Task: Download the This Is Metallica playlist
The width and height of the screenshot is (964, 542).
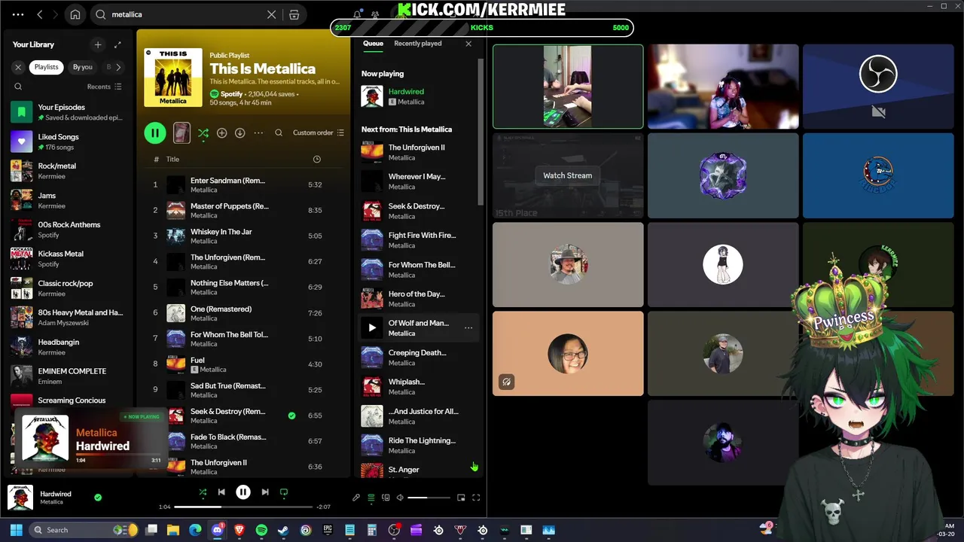Action: tap(239, 133)
